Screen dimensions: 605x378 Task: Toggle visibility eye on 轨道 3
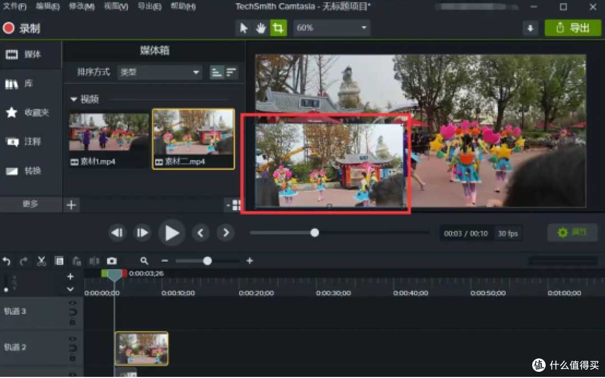[72, 303]
